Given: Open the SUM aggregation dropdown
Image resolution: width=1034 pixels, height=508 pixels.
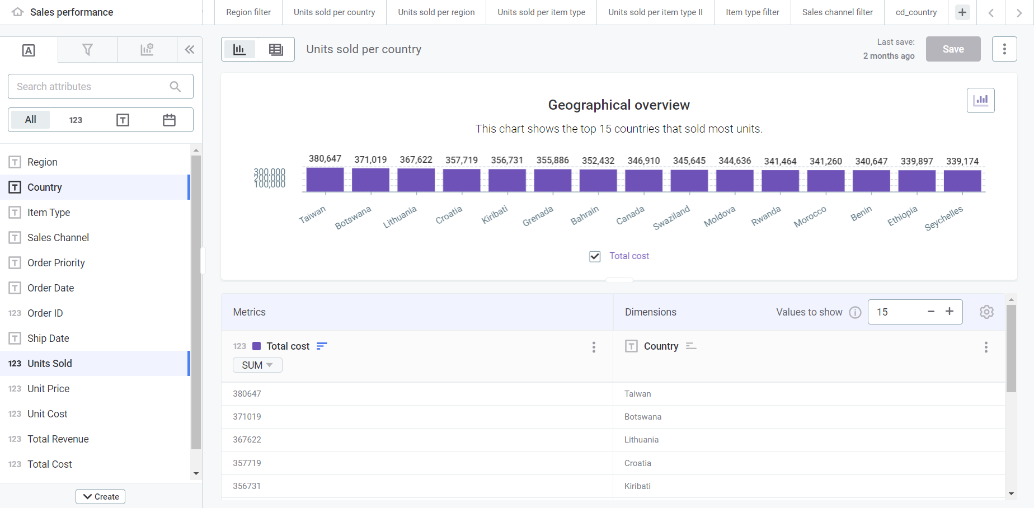Looking at the screenshot, I should coord(257,365).
